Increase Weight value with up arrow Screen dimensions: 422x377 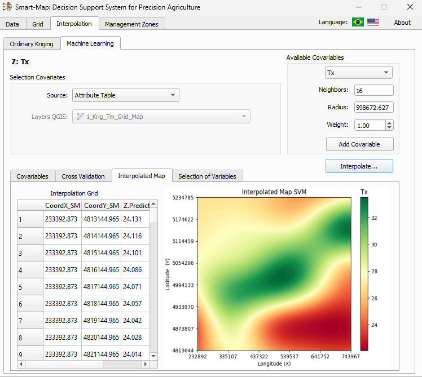[389, 123]
